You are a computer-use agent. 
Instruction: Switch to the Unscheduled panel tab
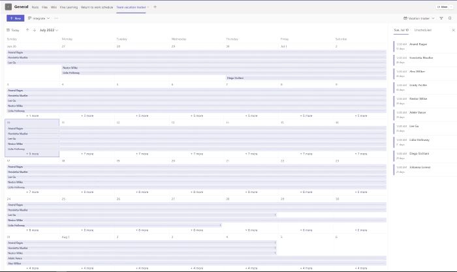tap(422, 30)
